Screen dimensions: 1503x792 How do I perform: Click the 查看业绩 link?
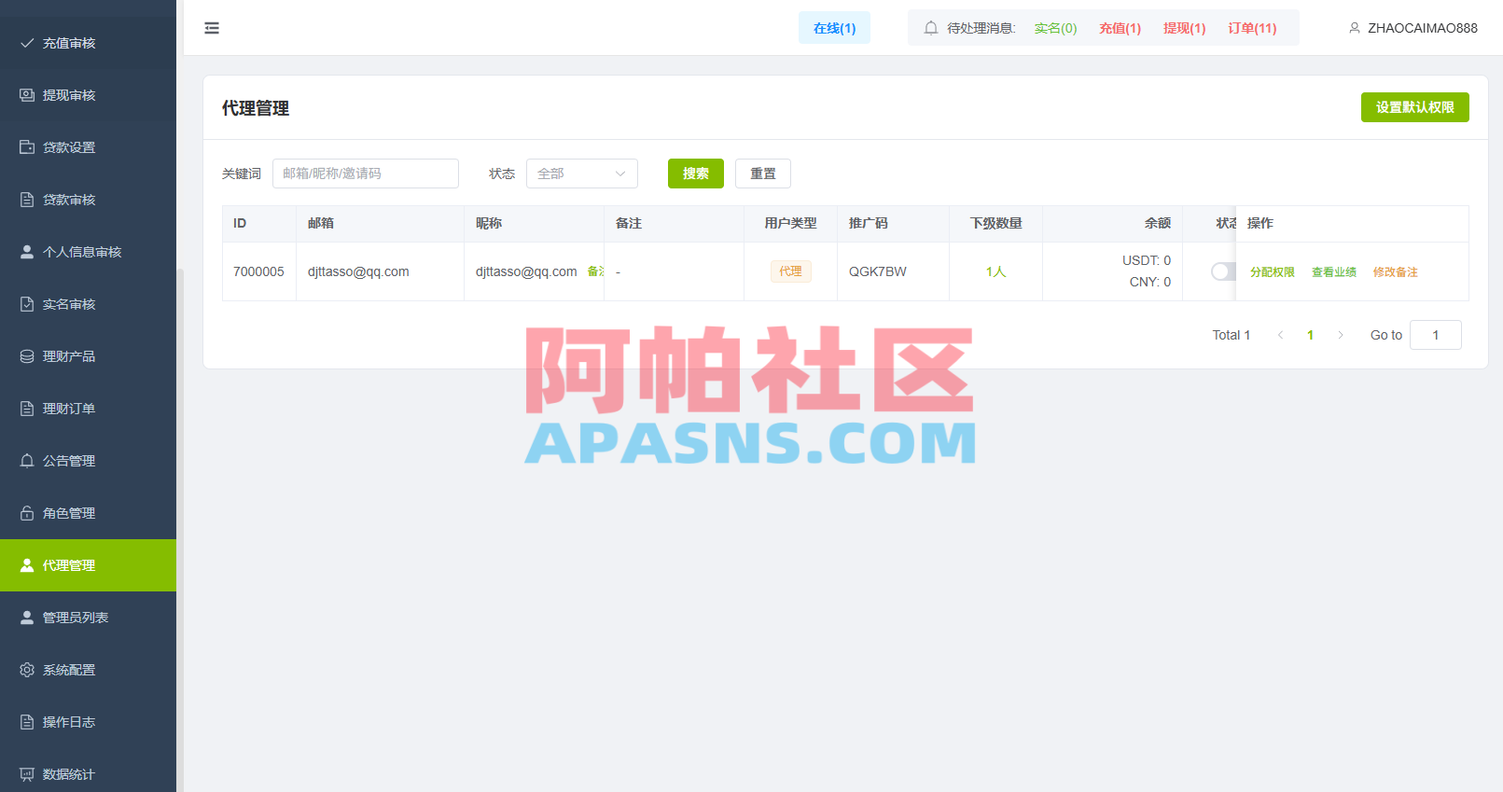pyautogui.click(x=1334, y=271)
